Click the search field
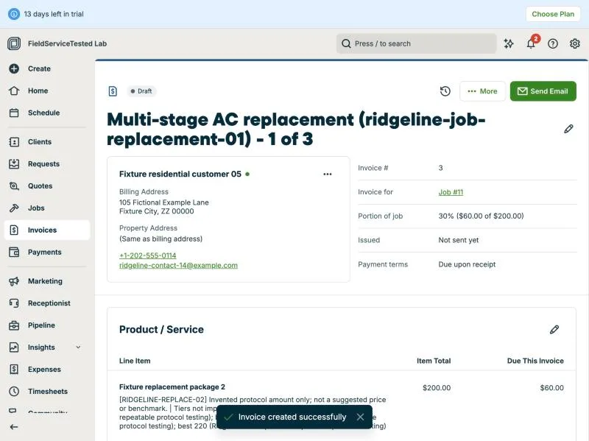The image size is (589, 441). (x=416, y=43)
